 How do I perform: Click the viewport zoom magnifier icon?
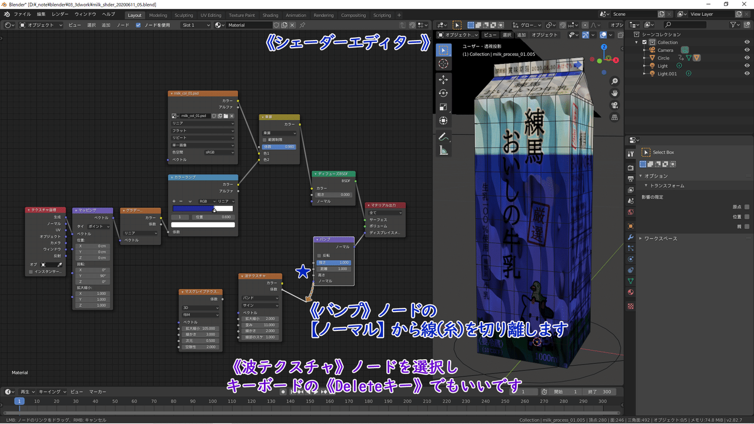614,81
